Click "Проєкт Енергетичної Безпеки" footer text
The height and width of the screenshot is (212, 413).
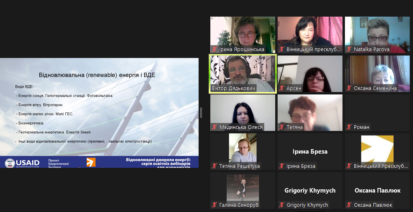coord(58,163)
